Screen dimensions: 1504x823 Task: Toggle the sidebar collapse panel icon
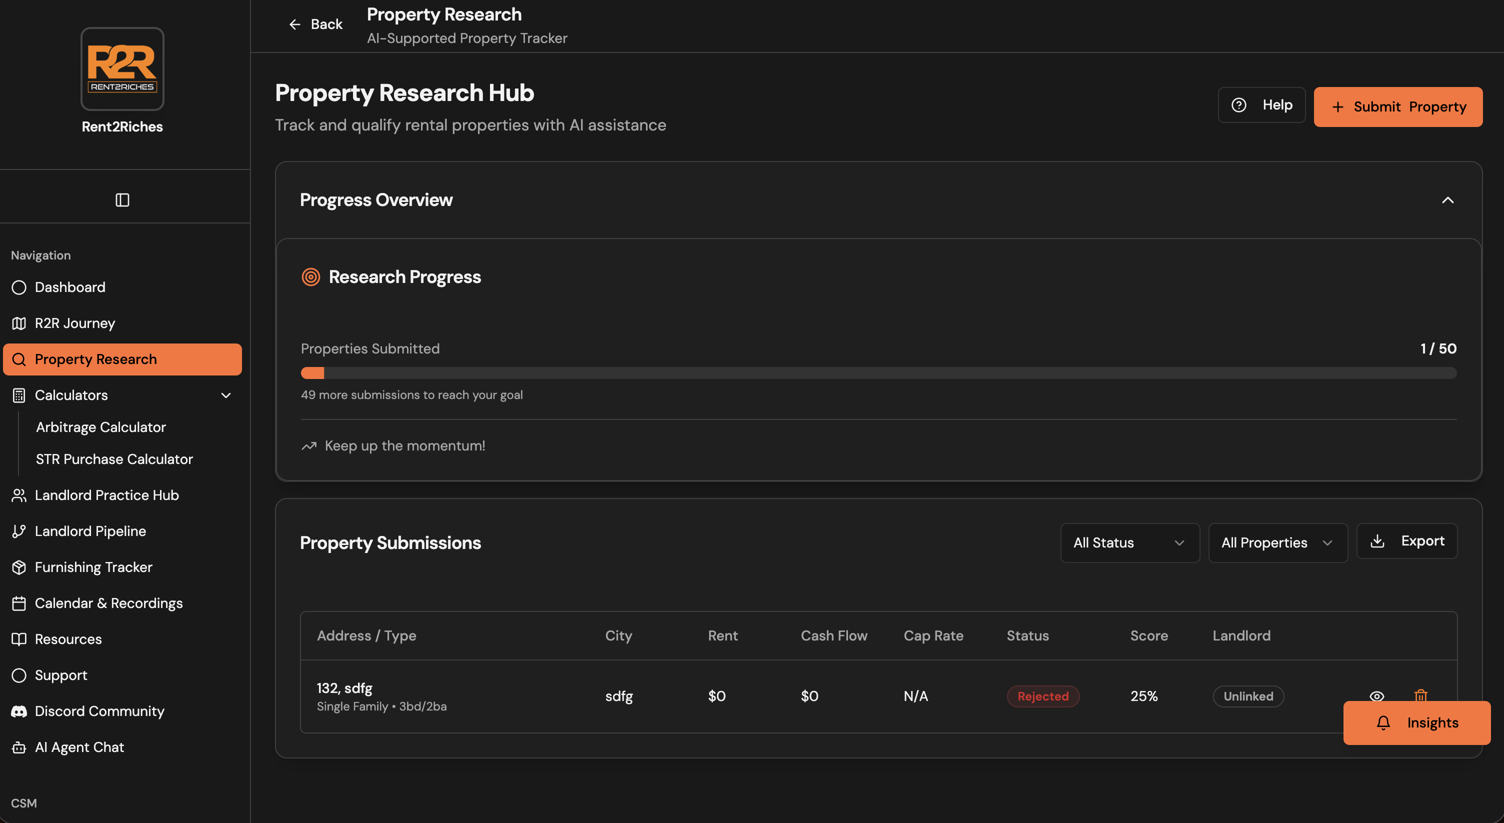click(122, 200)
